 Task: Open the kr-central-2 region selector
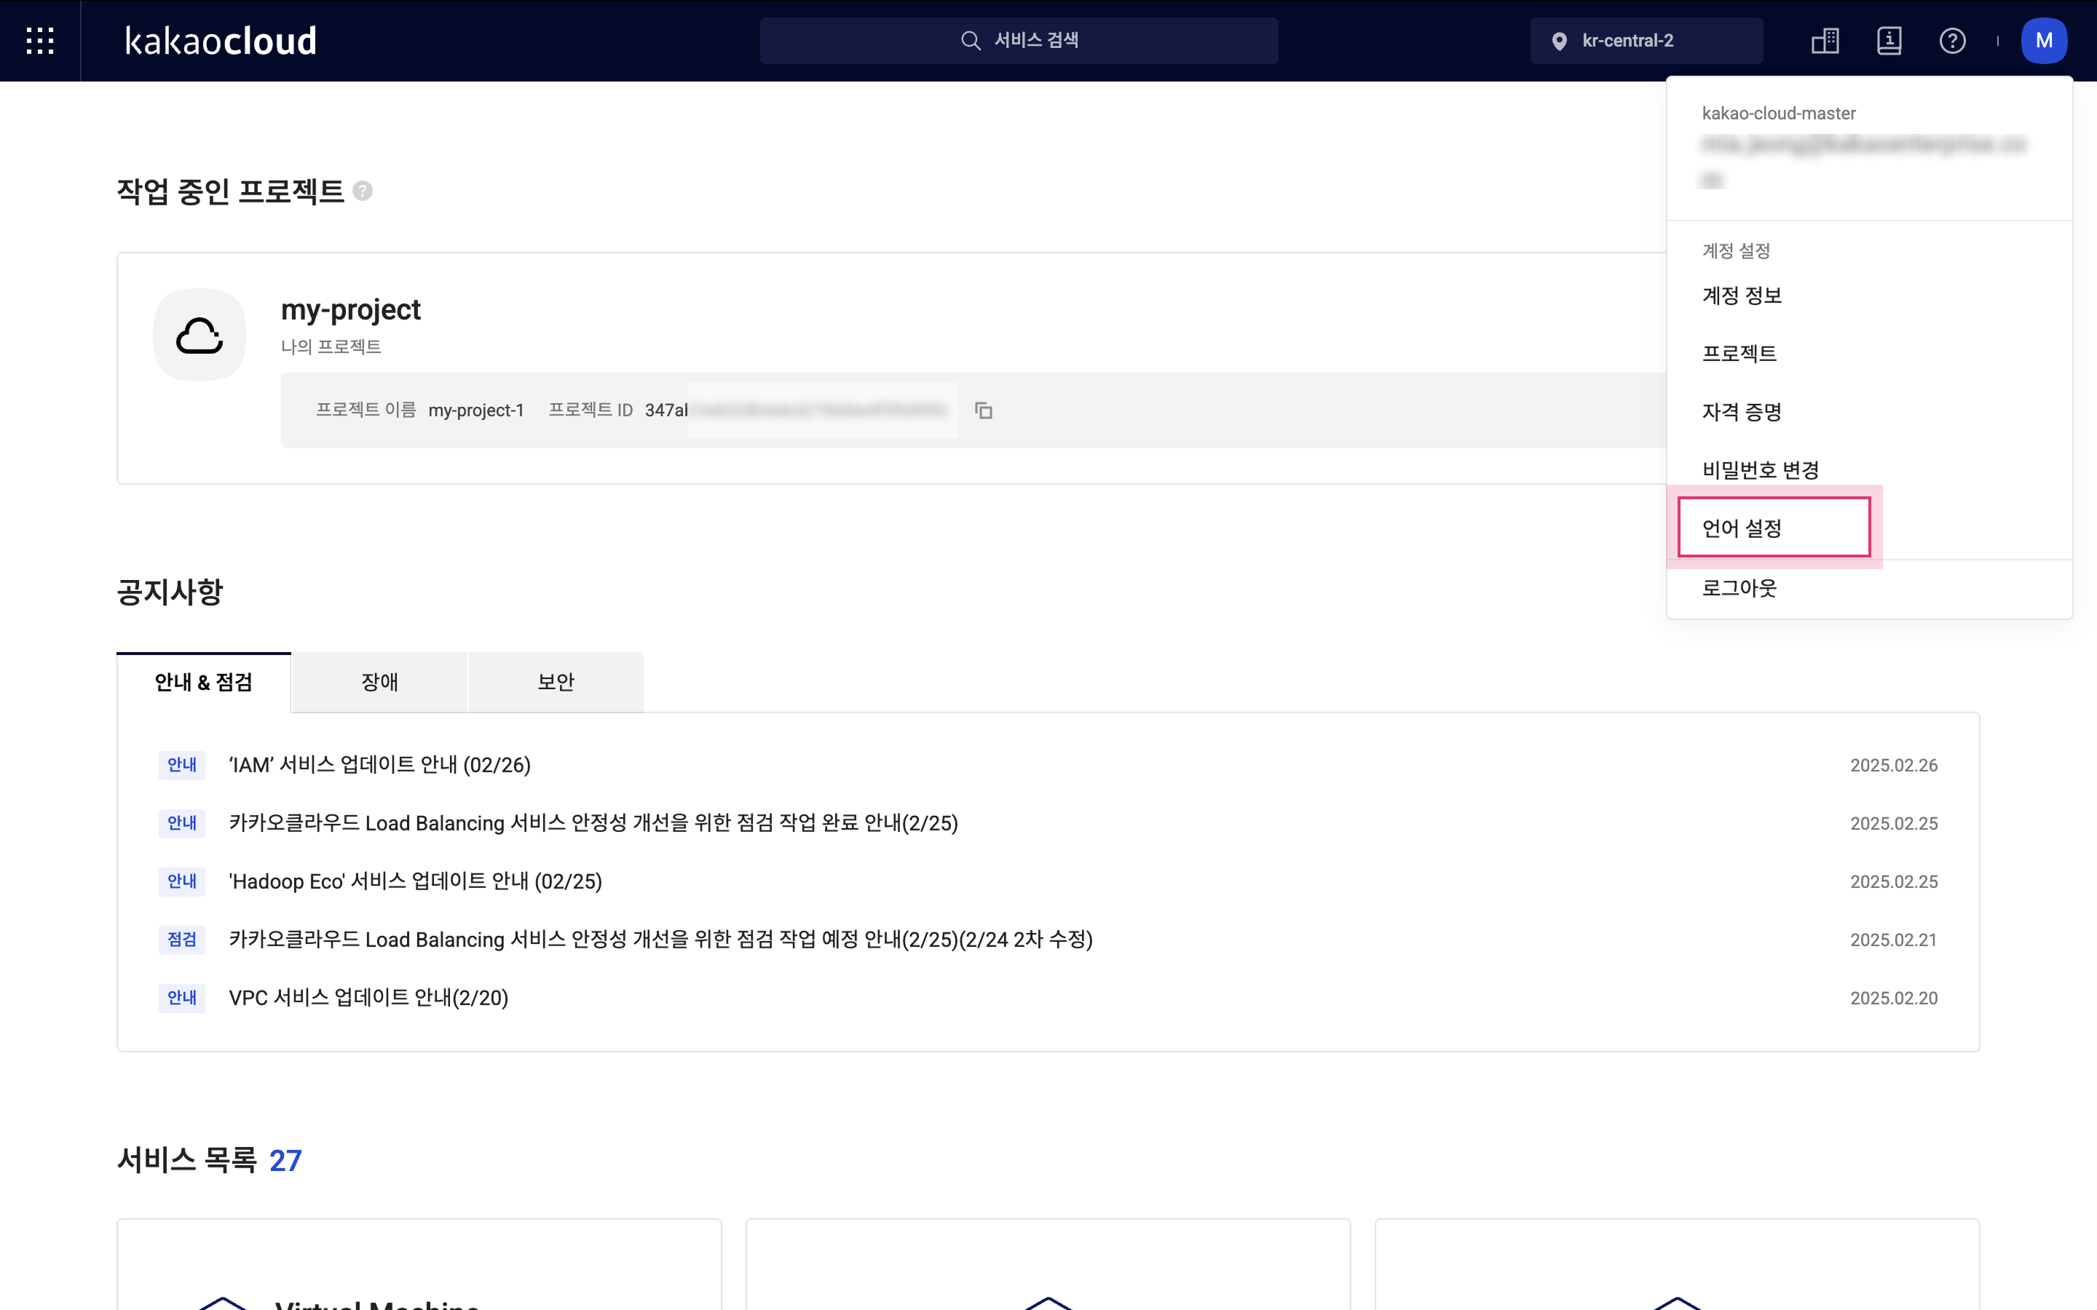click(x=1646, y=41)
